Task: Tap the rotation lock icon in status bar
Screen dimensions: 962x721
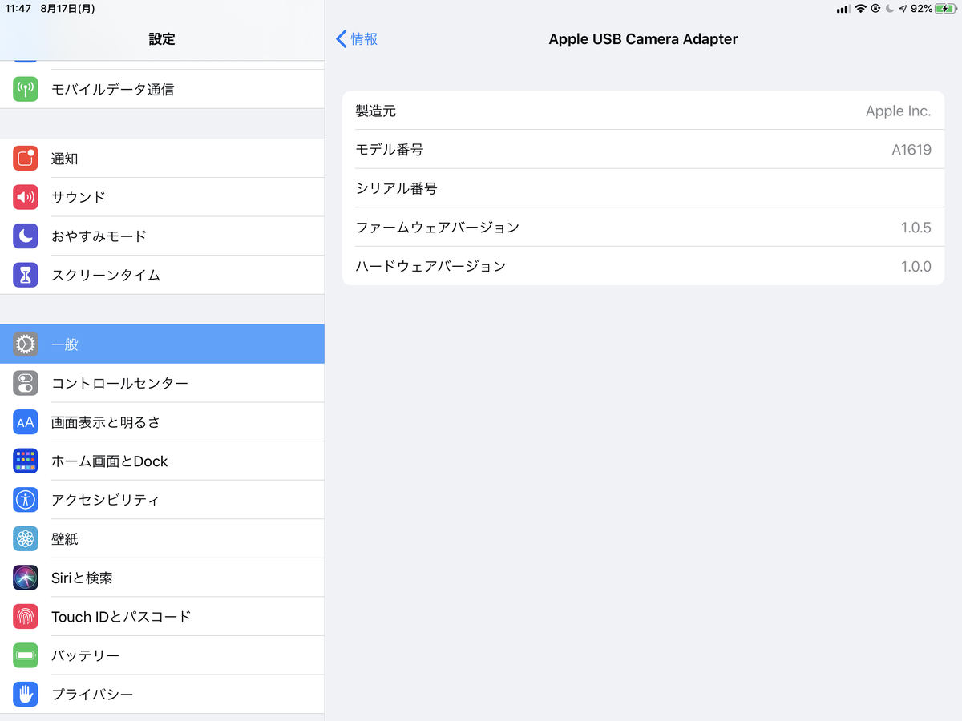Action: (875, 9)
